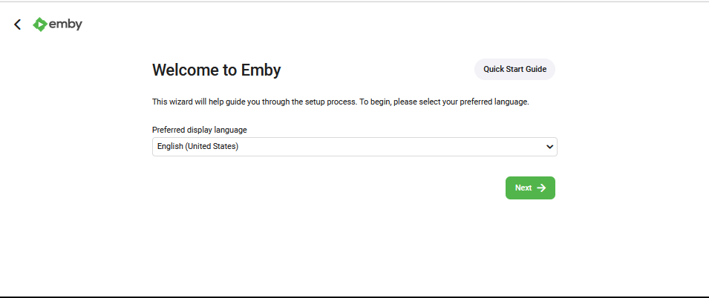Return to previous page via header arrow
The height and width of the screenshot is (298, 709).
click(x=17, y=24)
